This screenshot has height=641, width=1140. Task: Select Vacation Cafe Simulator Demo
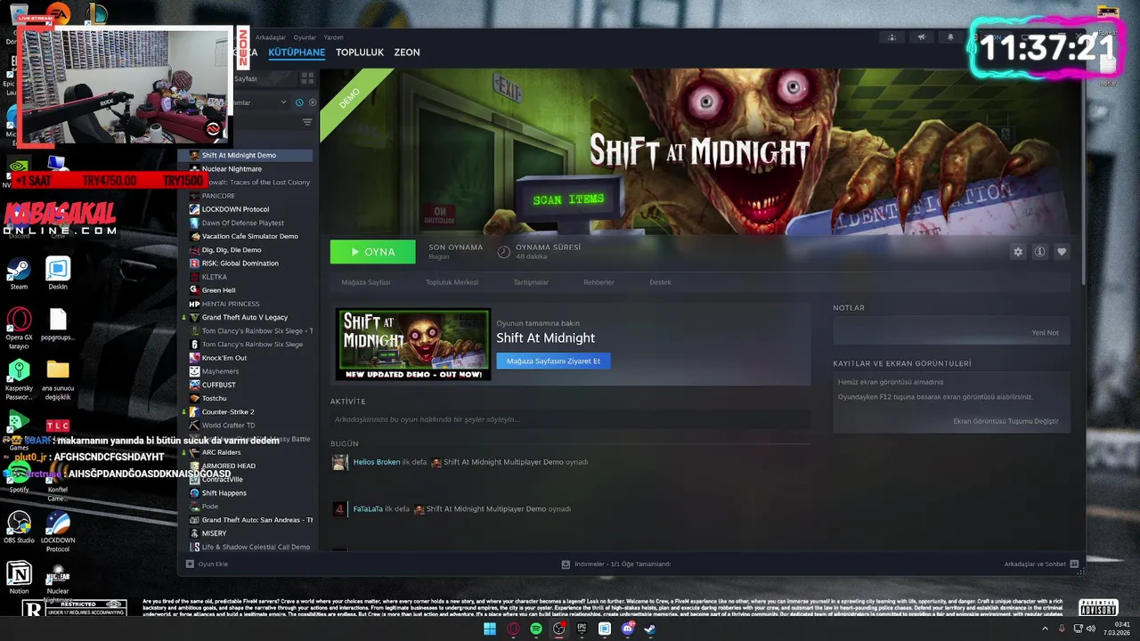249,237
